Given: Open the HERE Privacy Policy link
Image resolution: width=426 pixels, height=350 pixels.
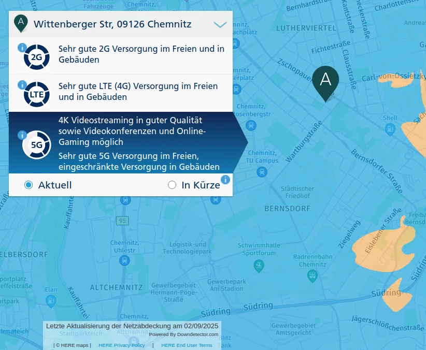Looking at the screenshot, I should click(x=122, y=345).
